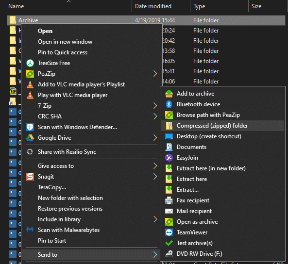
Task: Choose Extract... entry
Action: point(188,190)
